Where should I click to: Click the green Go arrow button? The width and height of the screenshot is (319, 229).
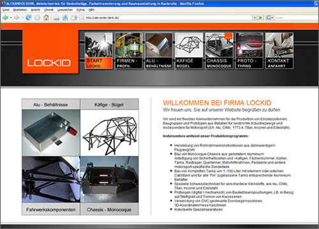click(x=260, y=18)
